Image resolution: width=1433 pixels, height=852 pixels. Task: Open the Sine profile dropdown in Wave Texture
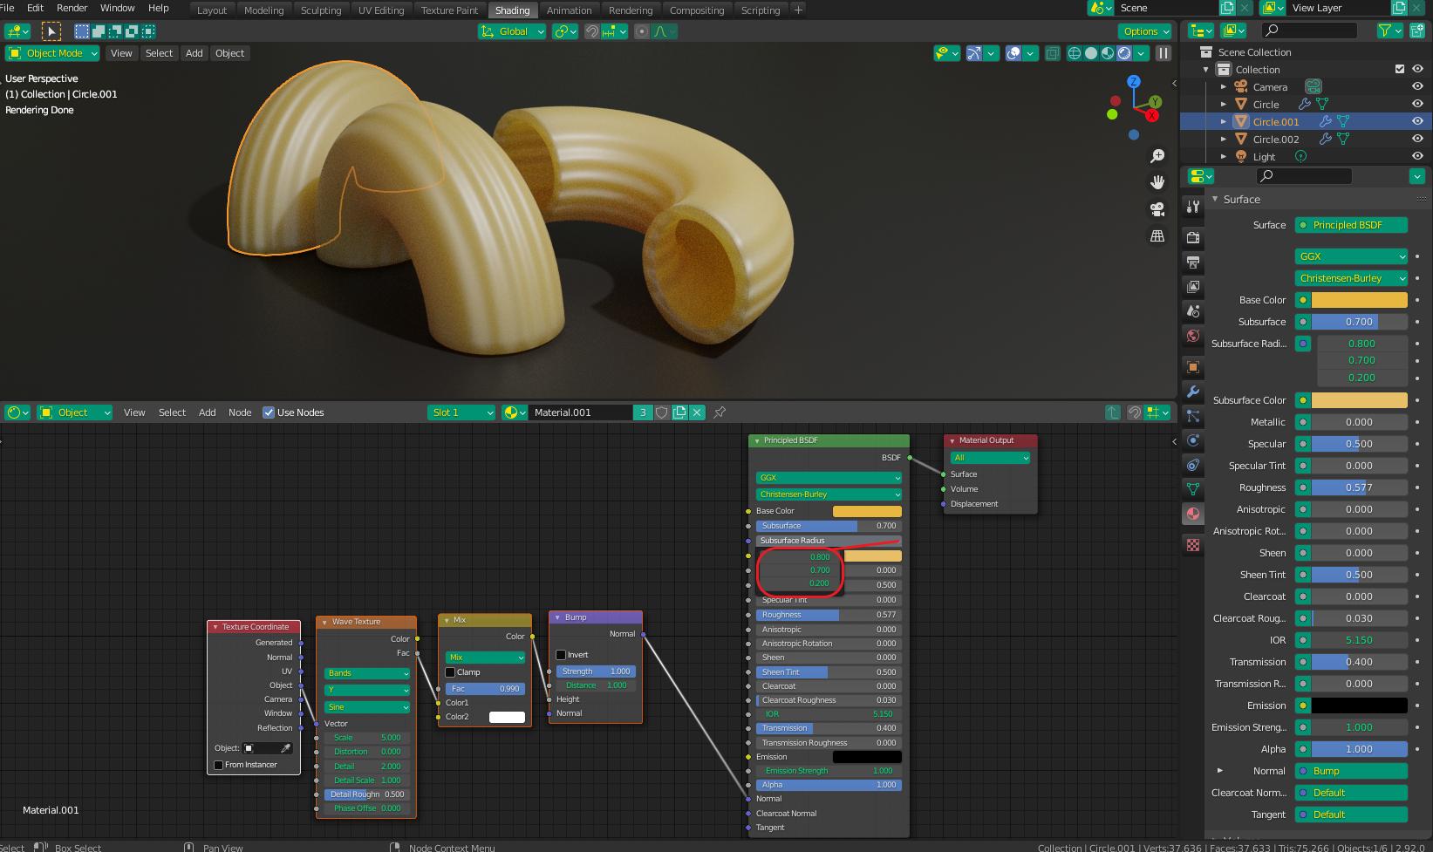[367, 707]
